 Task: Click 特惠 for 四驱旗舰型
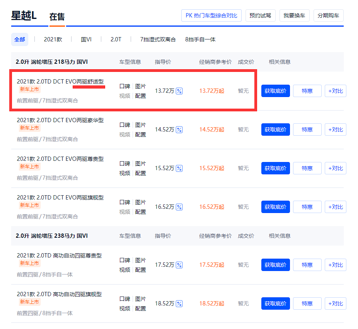coord(307,303)
